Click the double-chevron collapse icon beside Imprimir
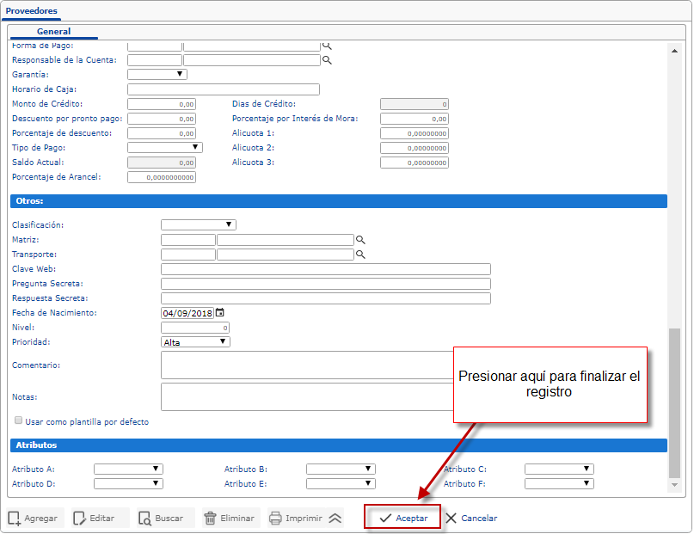This screenshot has width=694, height=534. [x=335, y=519]
